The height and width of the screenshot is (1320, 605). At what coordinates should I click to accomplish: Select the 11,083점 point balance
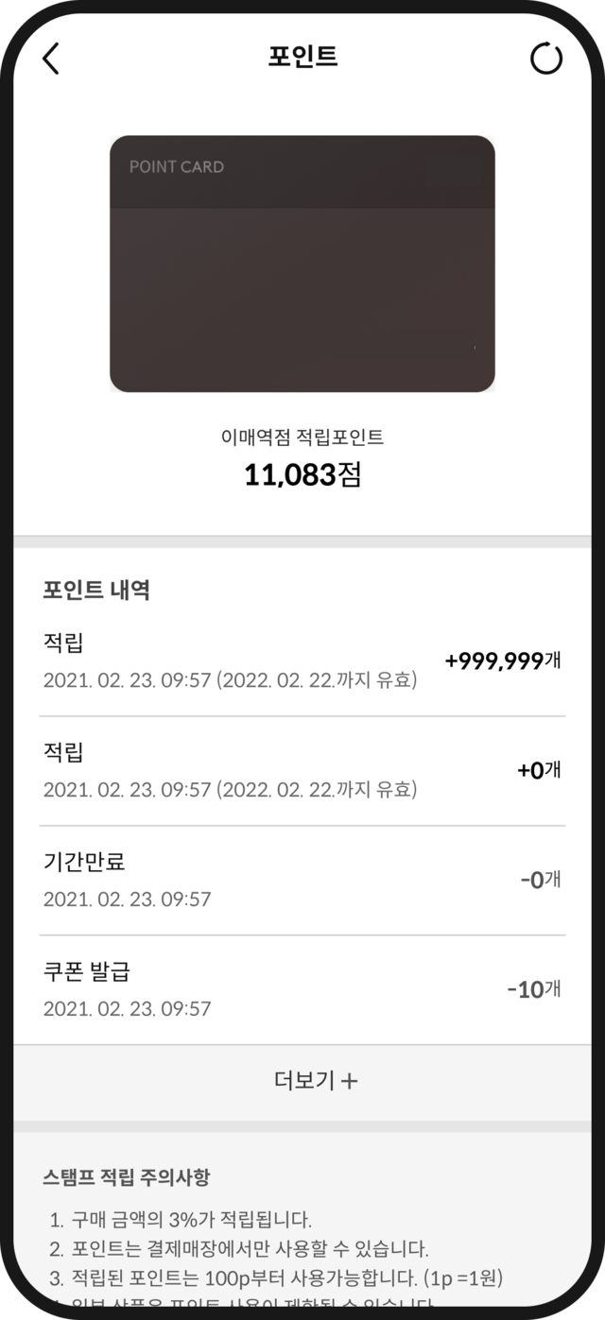pos(302,475)
